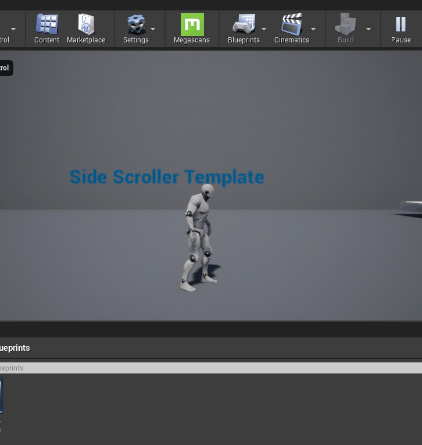Select the mannequin character in the viewport
The height and width of the screenshot is (445, 422).
pyautogui.click(x=199, y=238)
